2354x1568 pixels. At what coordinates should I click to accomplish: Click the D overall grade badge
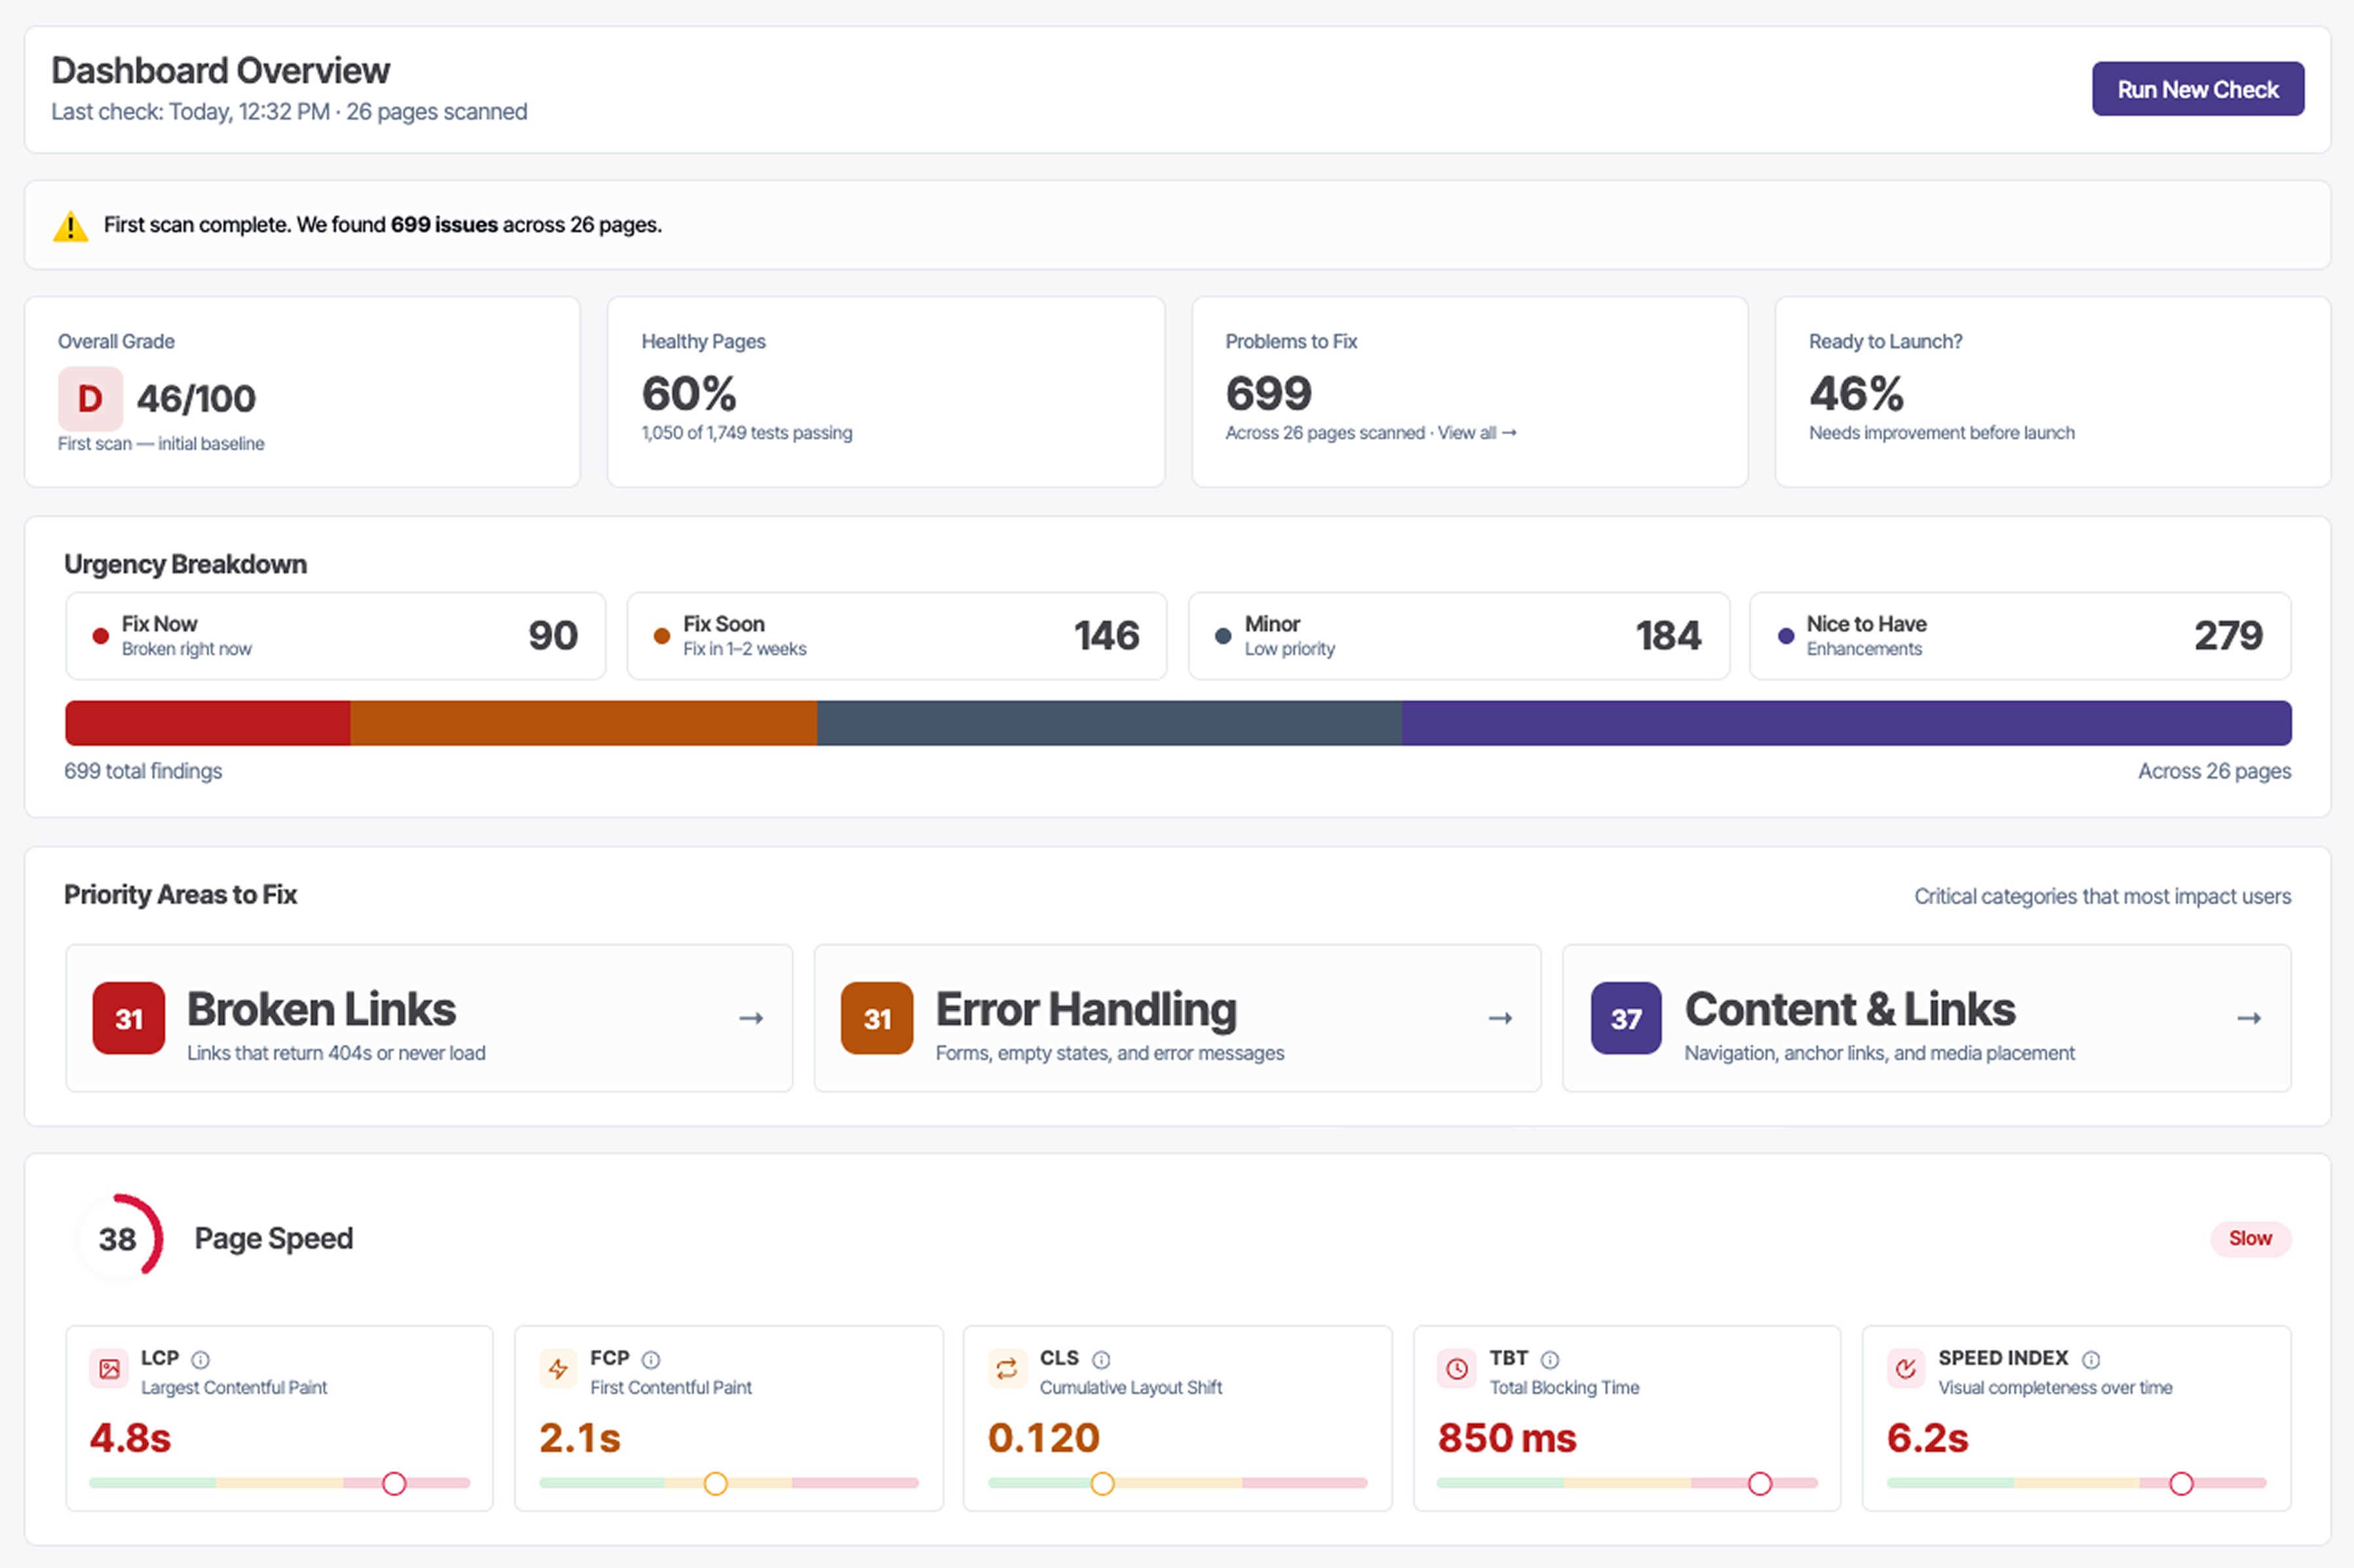(x=90, y=399)
